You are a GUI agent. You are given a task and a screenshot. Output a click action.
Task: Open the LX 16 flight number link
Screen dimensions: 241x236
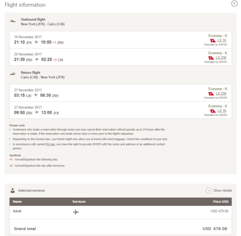pos(222,111)
